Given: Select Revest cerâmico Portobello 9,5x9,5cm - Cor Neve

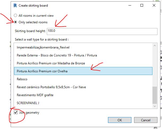Looking at the screenshot, I should coord(83,87).
